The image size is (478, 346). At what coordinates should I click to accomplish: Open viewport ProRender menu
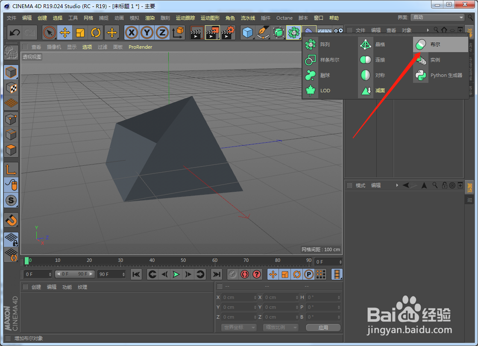[x=140, y=47]
